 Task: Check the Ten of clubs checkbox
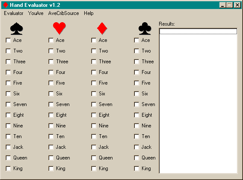(136, 136)
